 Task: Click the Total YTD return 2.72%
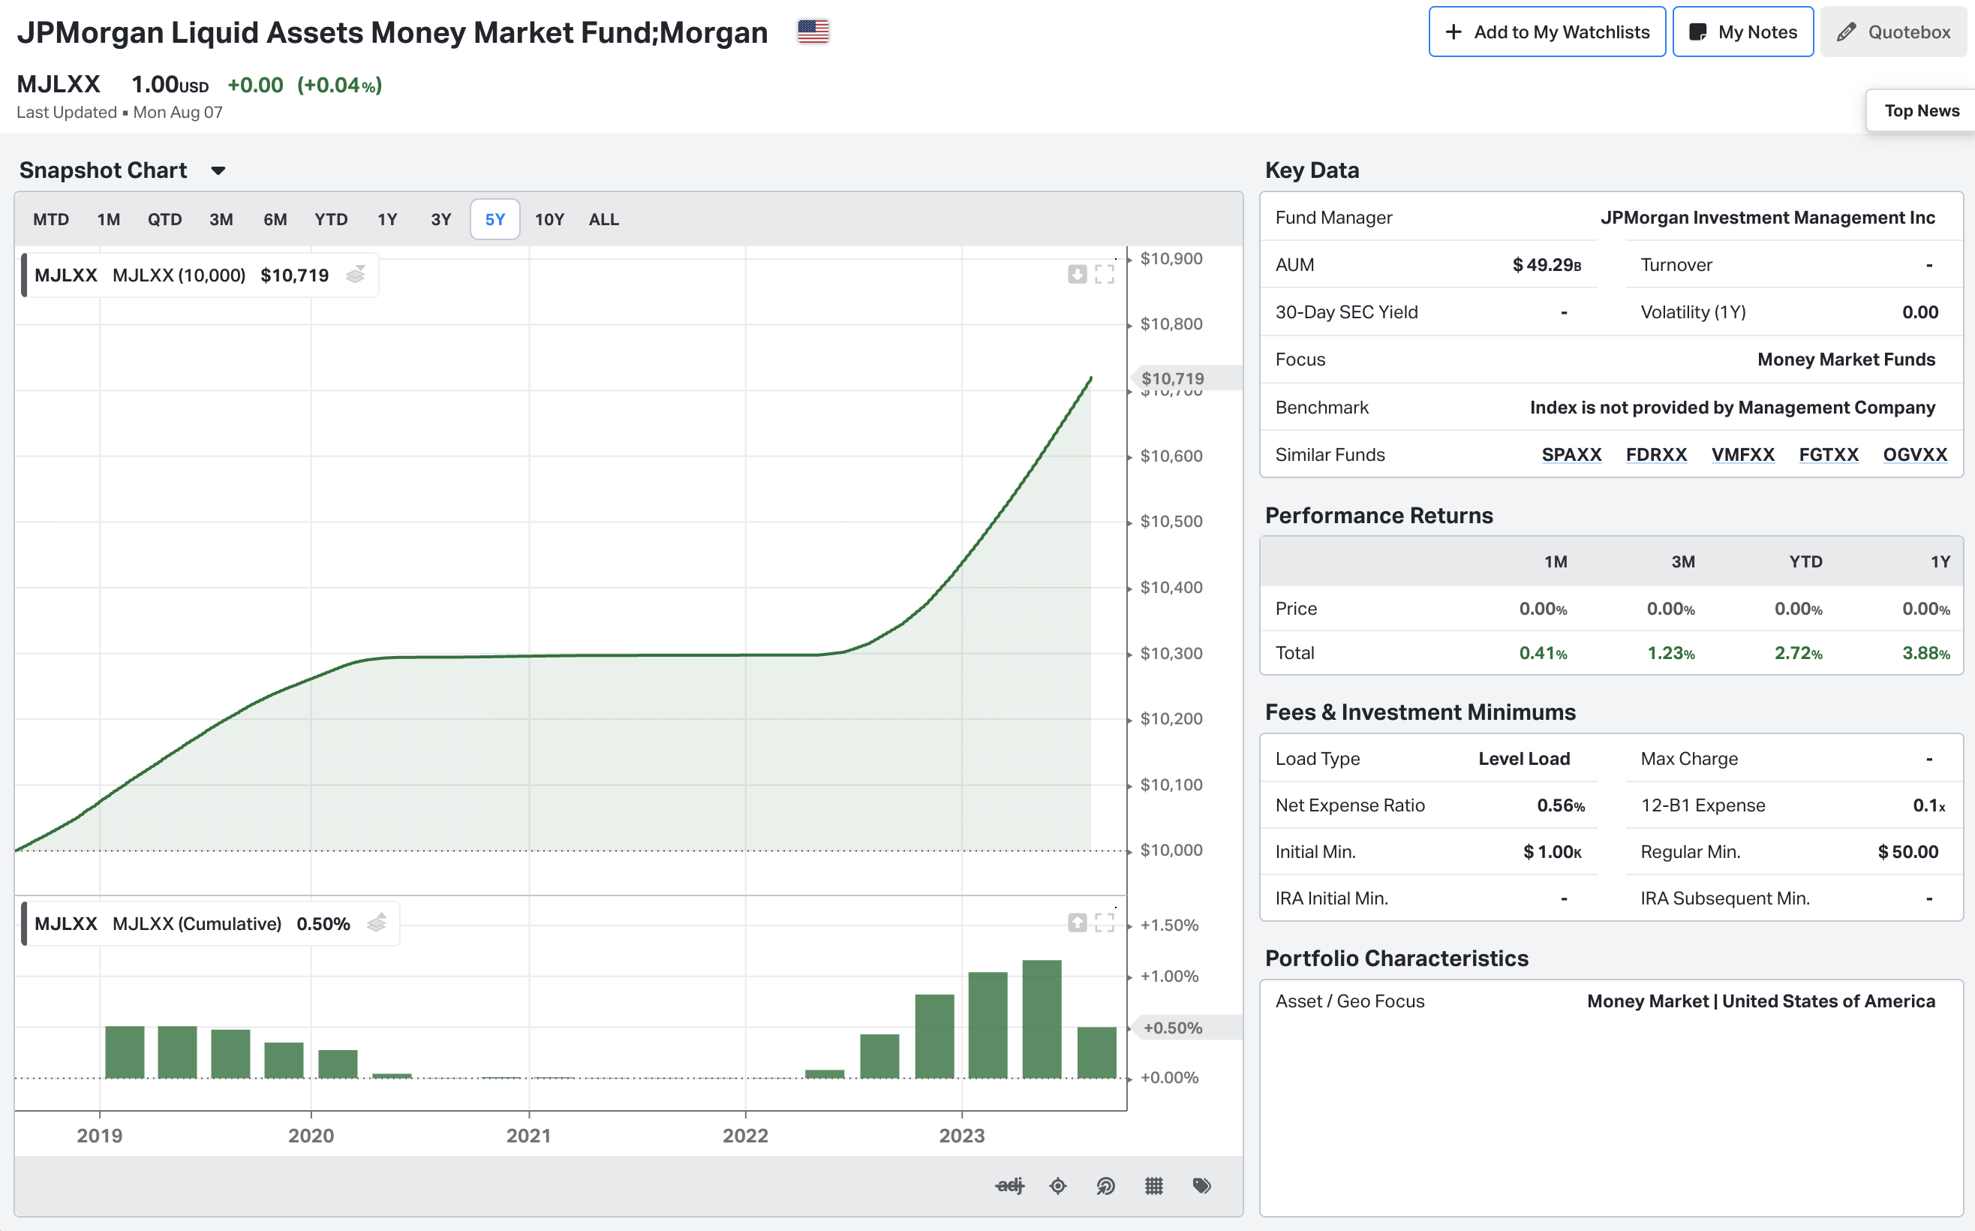tap(1799, 653)
